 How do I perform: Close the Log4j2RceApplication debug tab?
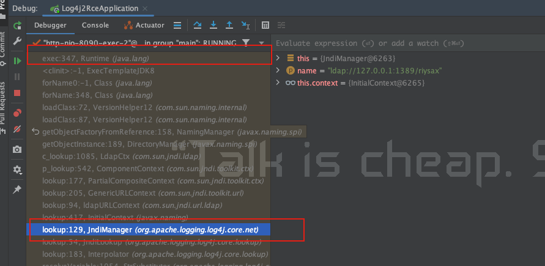click(x=145, y=9)
